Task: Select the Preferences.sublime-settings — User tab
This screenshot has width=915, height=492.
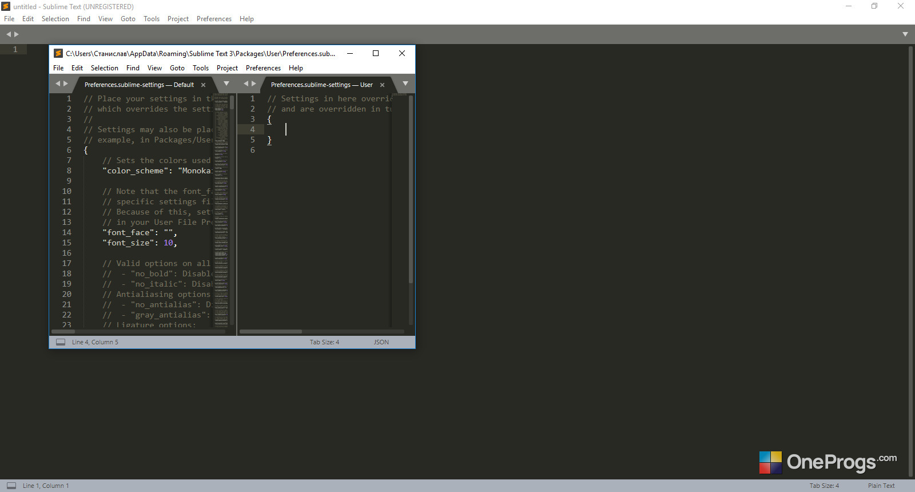Action: [321, 85]
